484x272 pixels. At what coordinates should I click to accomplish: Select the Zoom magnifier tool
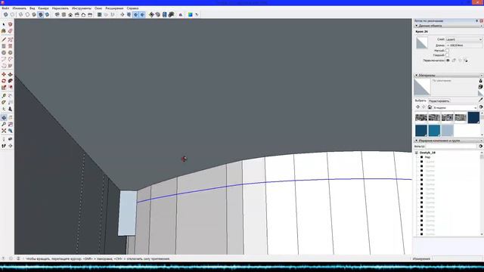click(x=4, y=124)
